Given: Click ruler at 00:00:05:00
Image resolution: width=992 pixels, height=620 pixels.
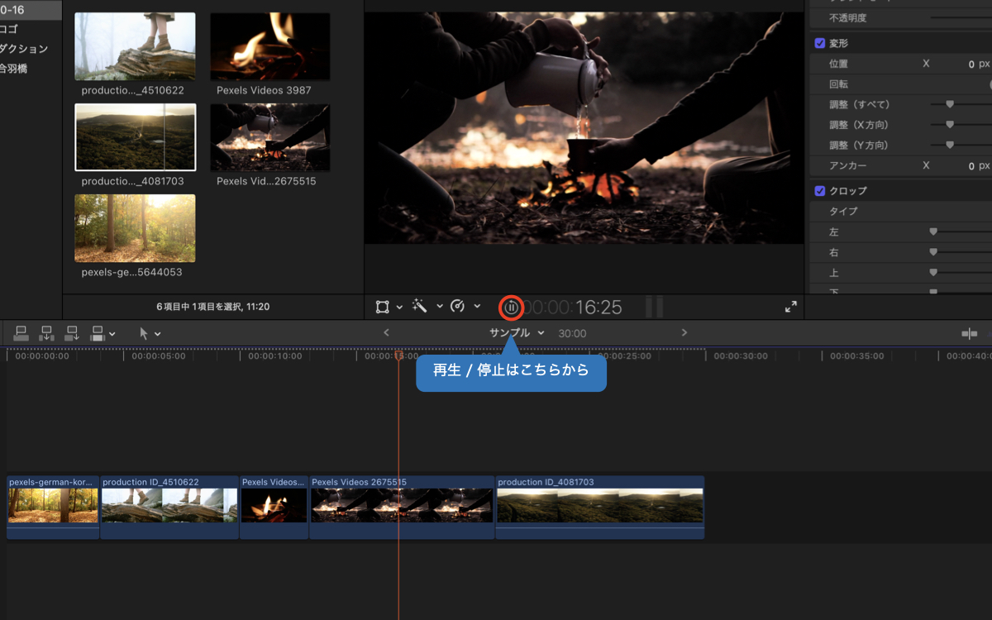Looking at the screenshot, I should point(158,356).
